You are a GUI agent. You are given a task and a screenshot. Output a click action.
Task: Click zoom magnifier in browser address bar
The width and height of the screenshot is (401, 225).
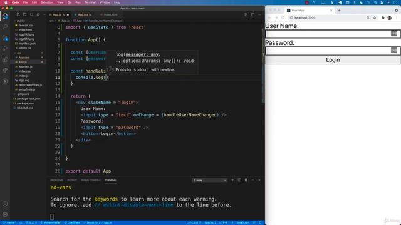tap(368, 18)
